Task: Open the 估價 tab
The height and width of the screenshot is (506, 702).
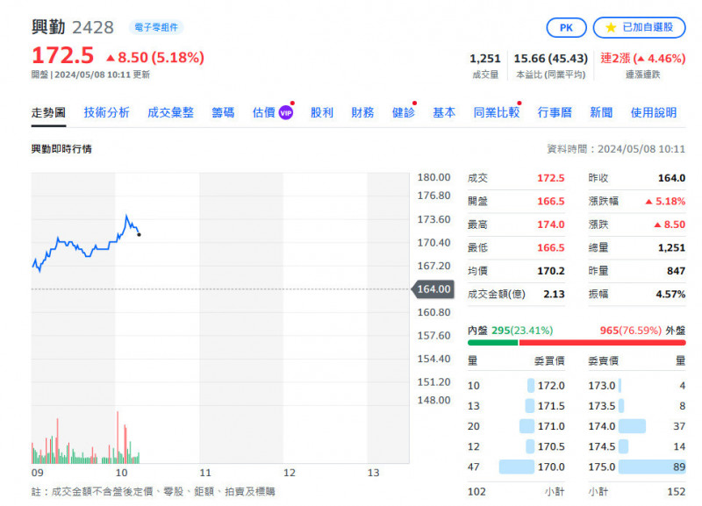Action: click(x=264, y=113)
